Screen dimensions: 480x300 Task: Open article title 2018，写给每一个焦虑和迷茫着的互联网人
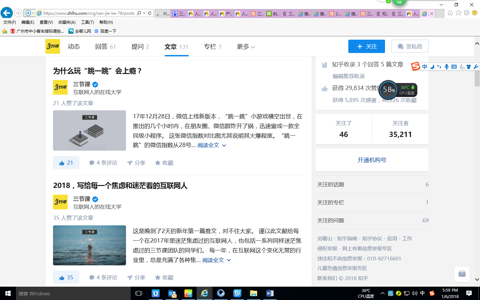tap(120, 186)
